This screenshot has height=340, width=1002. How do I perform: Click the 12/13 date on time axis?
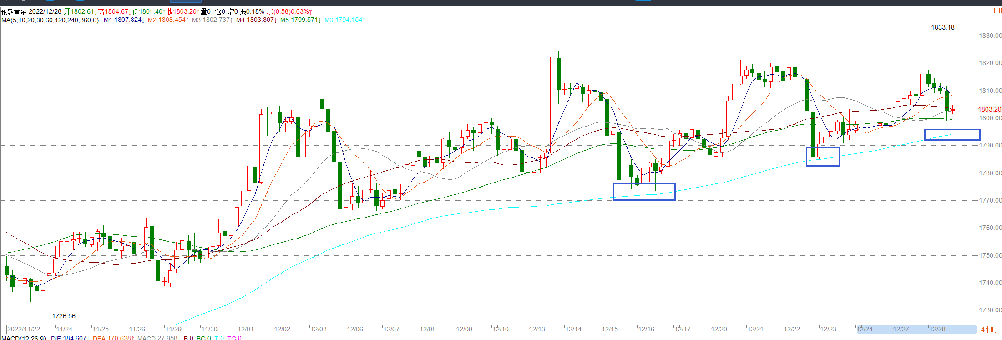point(537,329)
